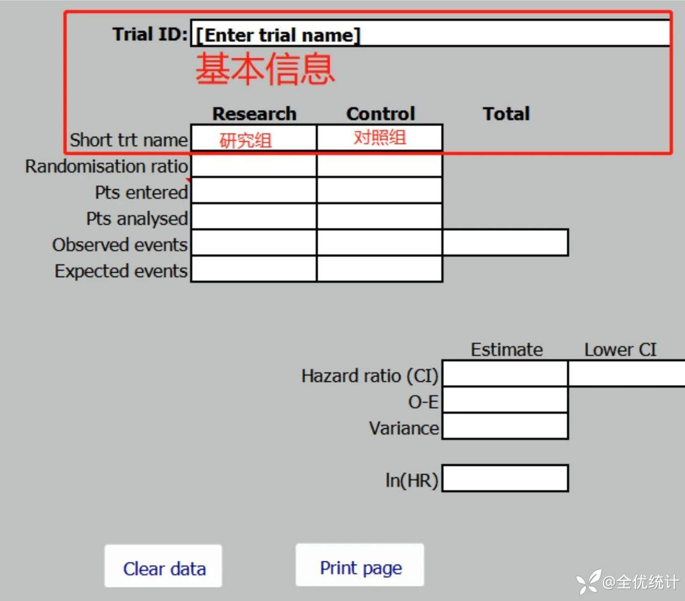Image resolution: width=685 pixels, height=601 pixels.
Task: Click Research Expected events cell
Action: 254,269
